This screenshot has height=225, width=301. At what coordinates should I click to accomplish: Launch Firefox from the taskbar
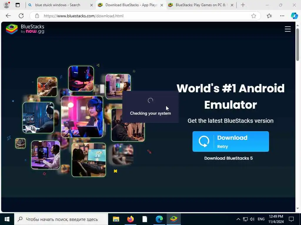click(130, 219)
